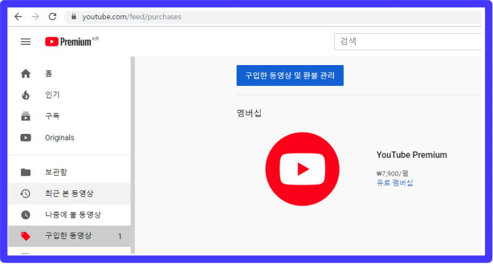
Task: Click the subscriptions stack icon
Action: (26, 116)
